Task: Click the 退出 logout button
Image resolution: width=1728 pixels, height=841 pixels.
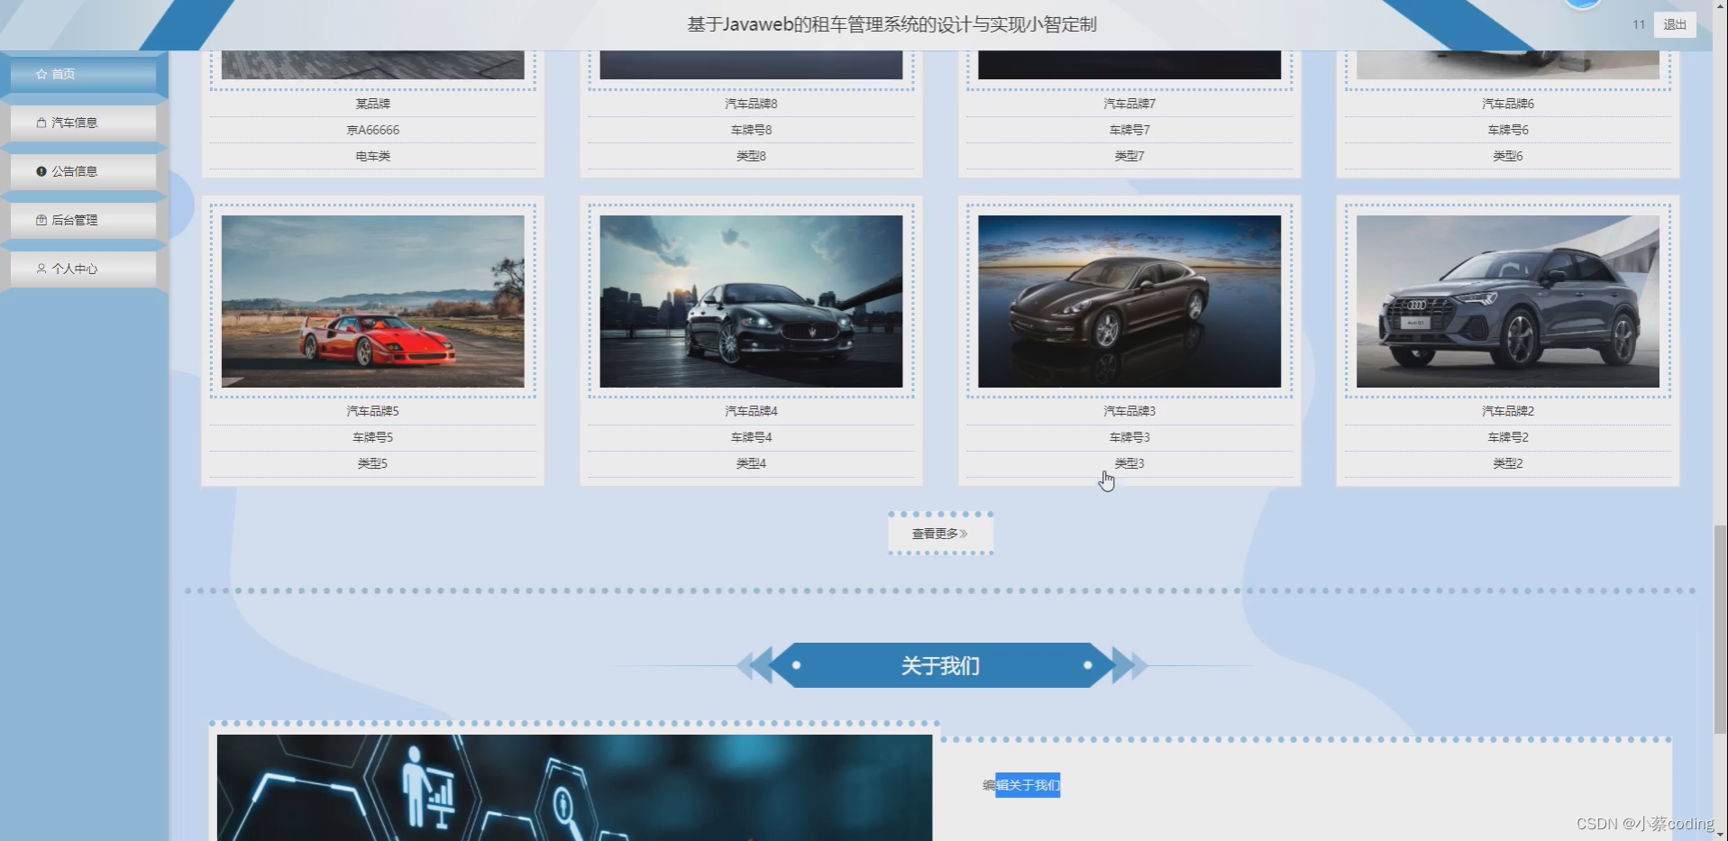Action: 1675,25
